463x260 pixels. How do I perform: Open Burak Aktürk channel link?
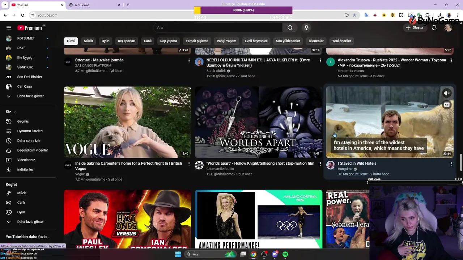point(216,71)
